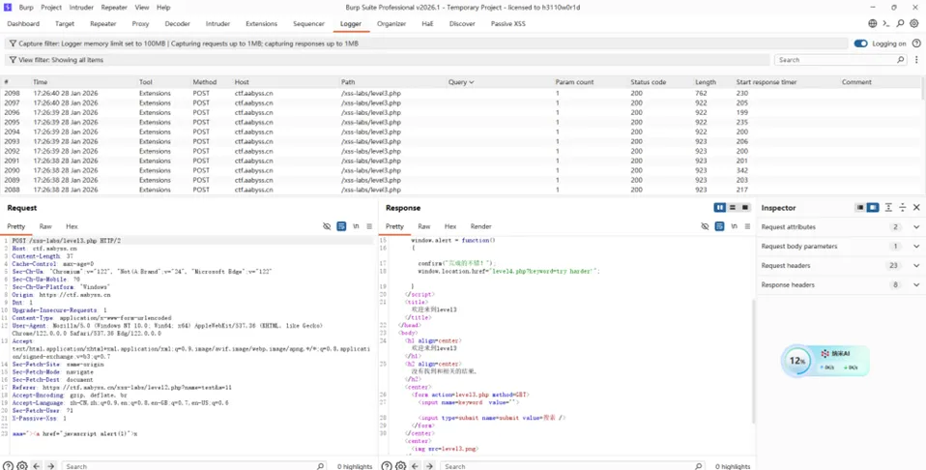
Task: Click the capture filter funnel icon
Action: click(x=13, y=44)
